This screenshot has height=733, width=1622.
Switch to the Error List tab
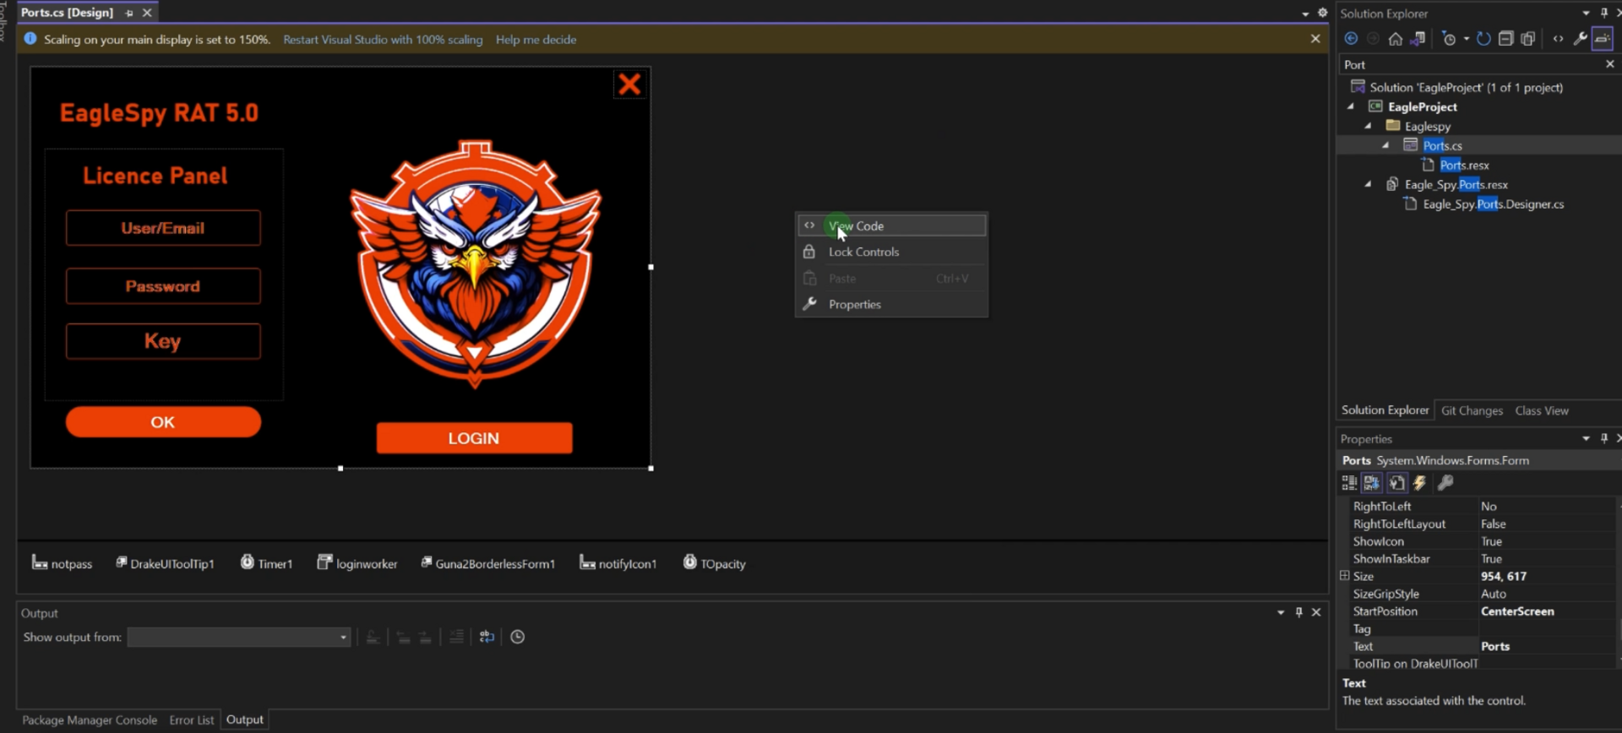pyautogui.click(x=191, y=720)
